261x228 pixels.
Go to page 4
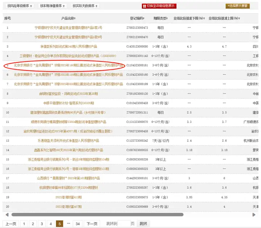point(51,224)
